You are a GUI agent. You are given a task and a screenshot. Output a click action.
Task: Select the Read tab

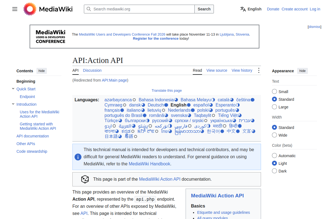pyautogui.click(x=197, y=70)
